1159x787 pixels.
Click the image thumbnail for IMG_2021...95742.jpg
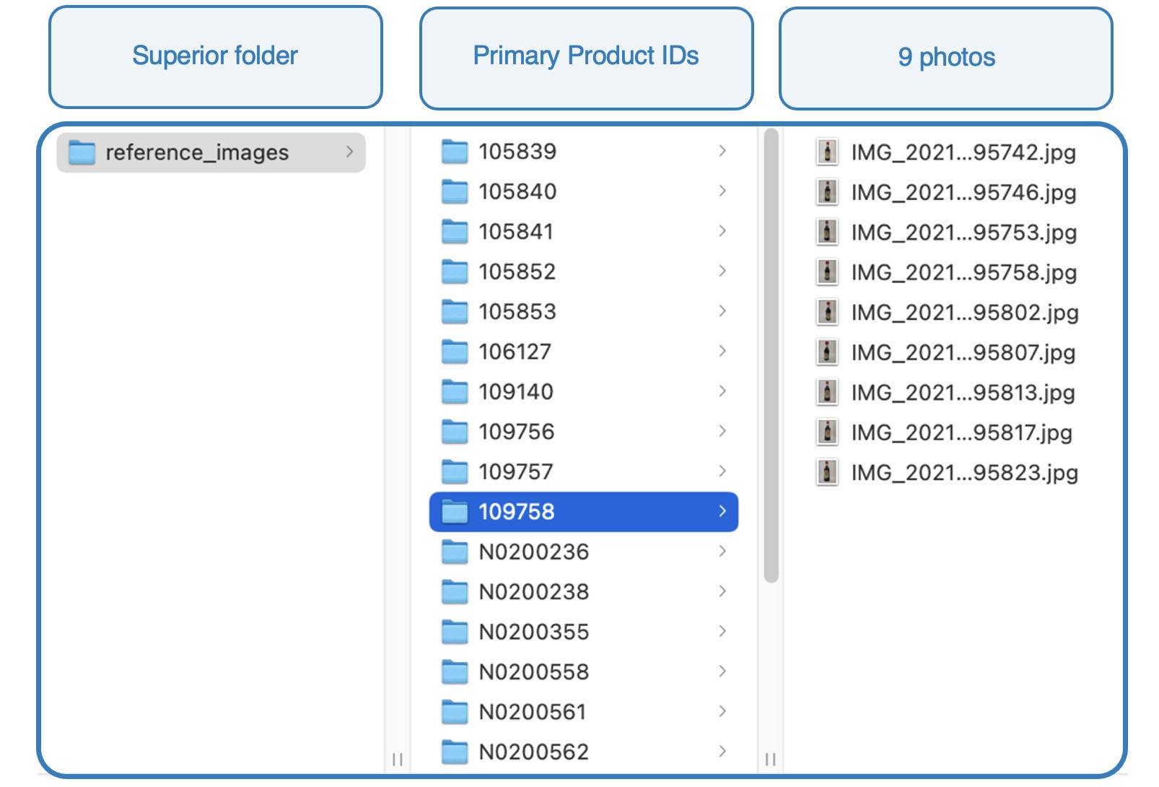pos(827,152)
